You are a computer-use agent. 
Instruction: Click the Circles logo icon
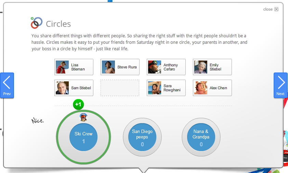click(37, 23)
